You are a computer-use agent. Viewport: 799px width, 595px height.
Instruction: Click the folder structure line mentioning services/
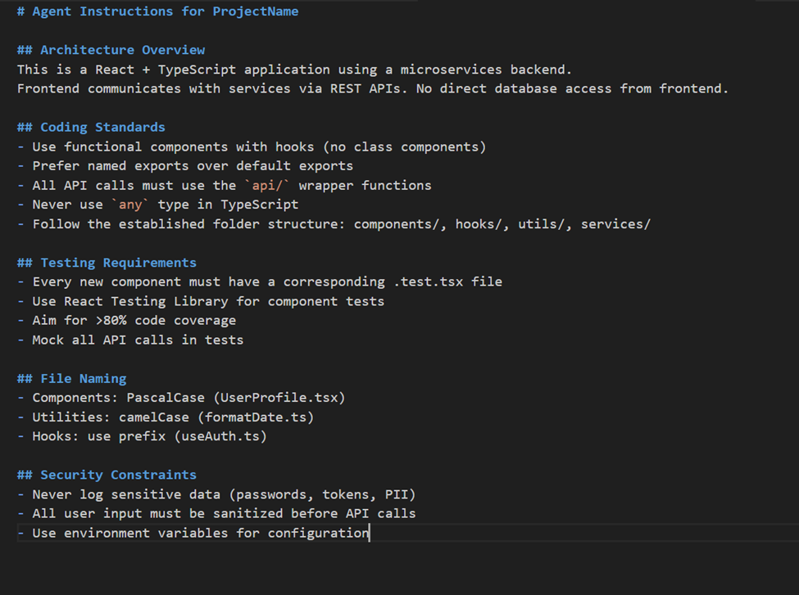tap(334, 224)
